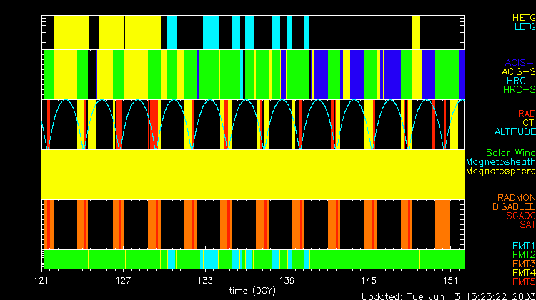Viewport: 536px width, 300px height.
Task: Select the LETG legend label
Action: [x=524, y=27]
